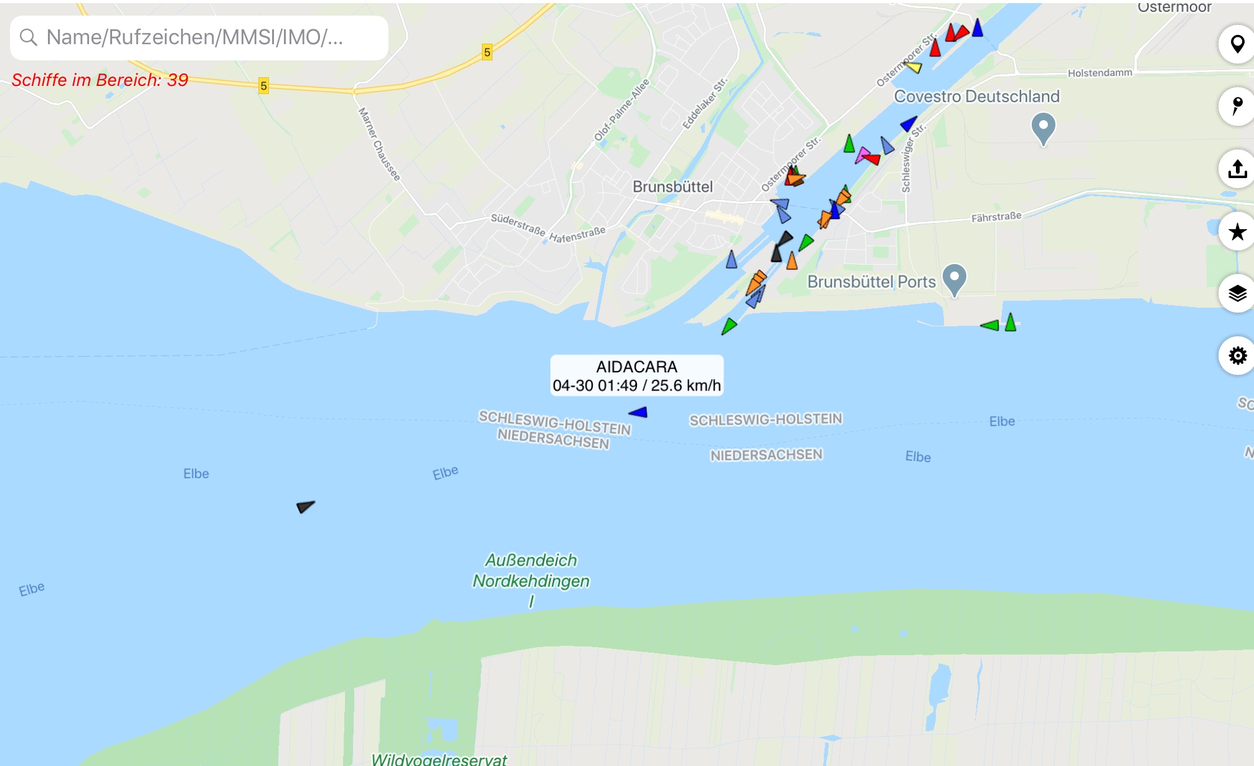
Task: Click the AIDACARA info label
Action: click(x=636, y=376)
